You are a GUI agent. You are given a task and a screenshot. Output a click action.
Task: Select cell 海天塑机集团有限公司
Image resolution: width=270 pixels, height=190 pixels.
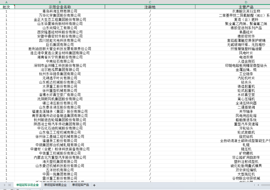[x=60, y=162]
